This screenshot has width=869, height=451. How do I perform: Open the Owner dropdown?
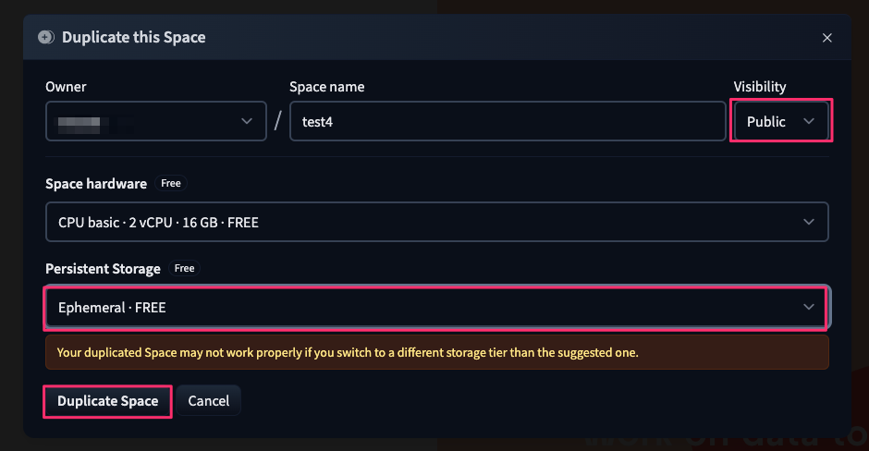click(155, 121)
